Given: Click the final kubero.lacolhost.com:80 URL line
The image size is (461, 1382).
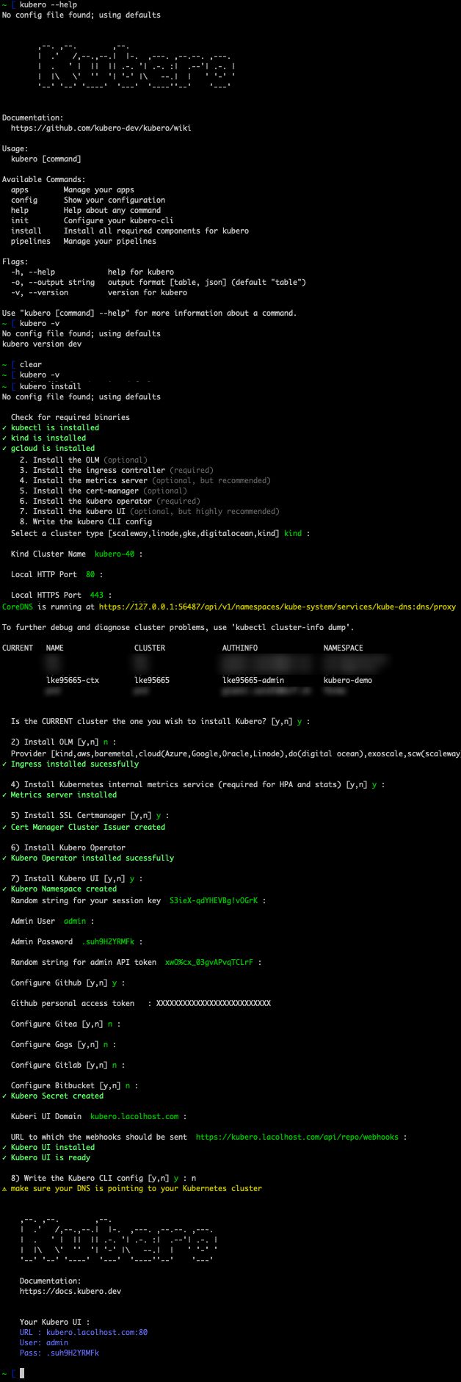Looking at the screenshot, I should [x=84, y=1332].
